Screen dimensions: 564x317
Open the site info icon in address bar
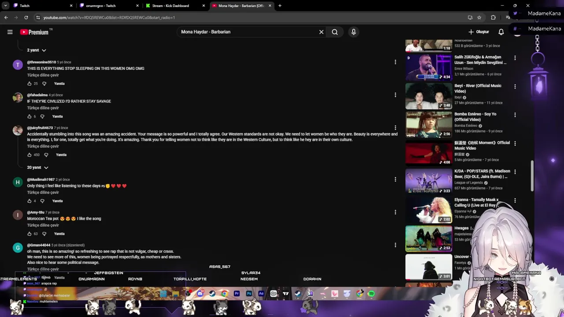tap(38, 18)
